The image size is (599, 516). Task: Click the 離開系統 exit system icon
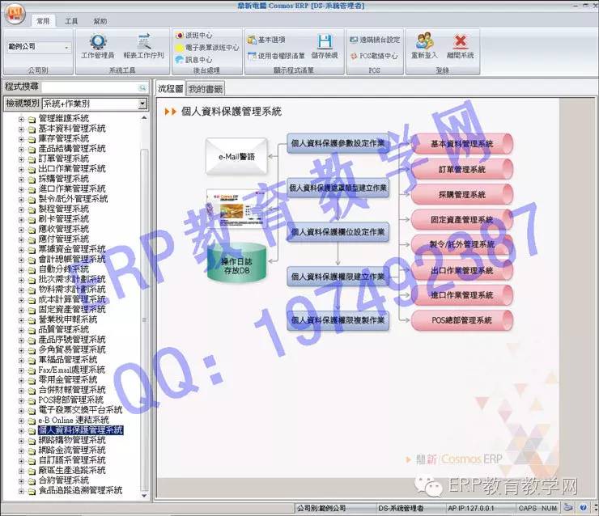460,45
